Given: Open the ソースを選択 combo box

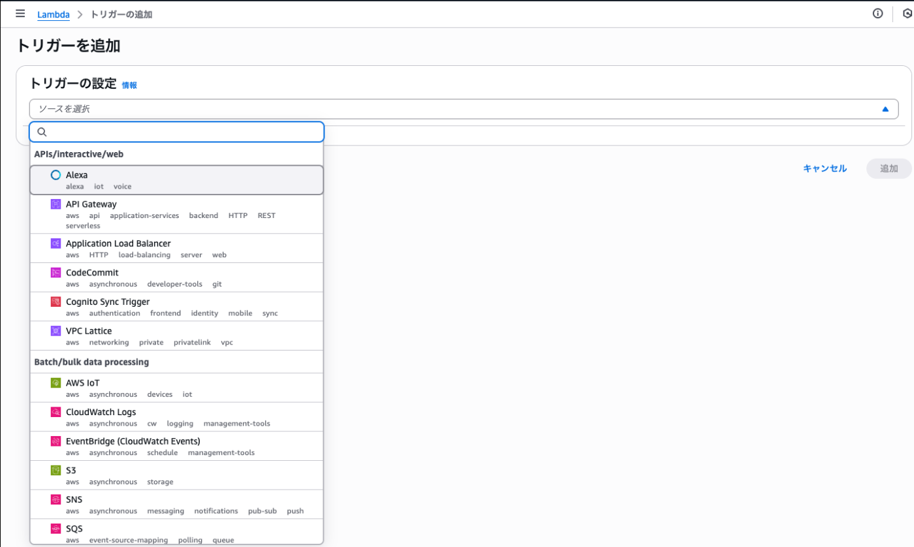Looking at the screenshot, I should [464, 109].
